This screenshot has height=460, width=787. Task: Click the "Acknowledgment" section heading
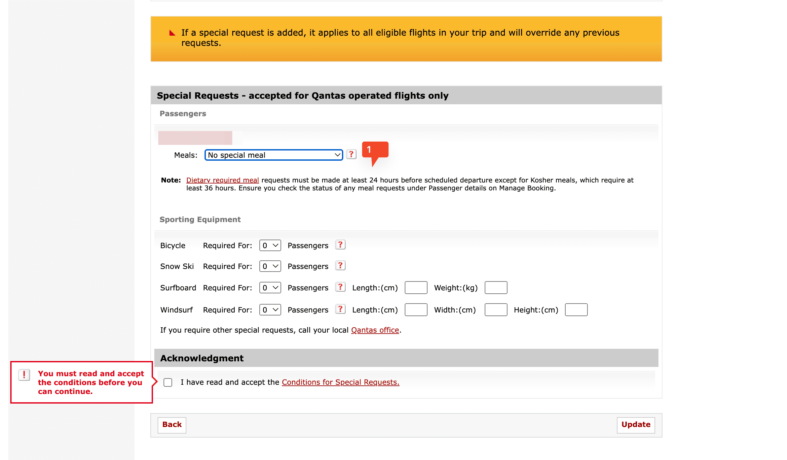[x=202, y=358]
